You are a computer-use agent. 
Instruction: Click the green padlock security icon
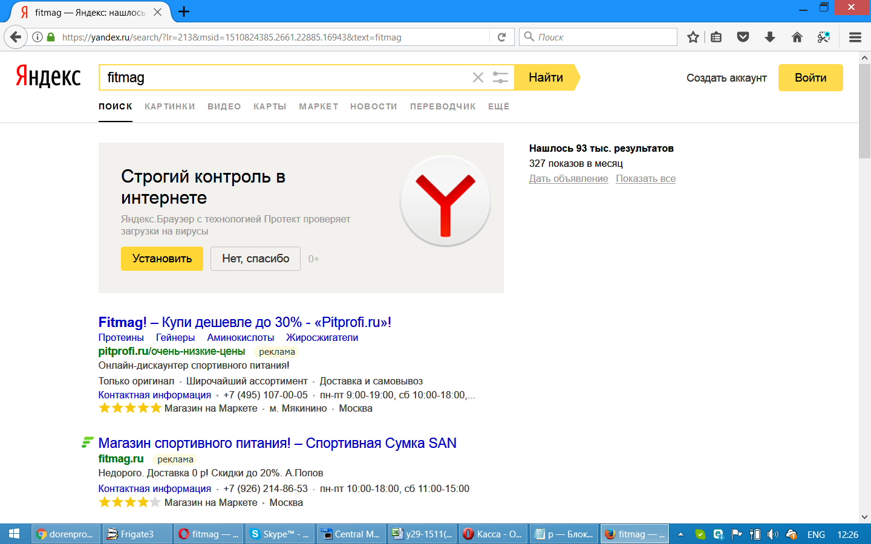coord(51,37)
